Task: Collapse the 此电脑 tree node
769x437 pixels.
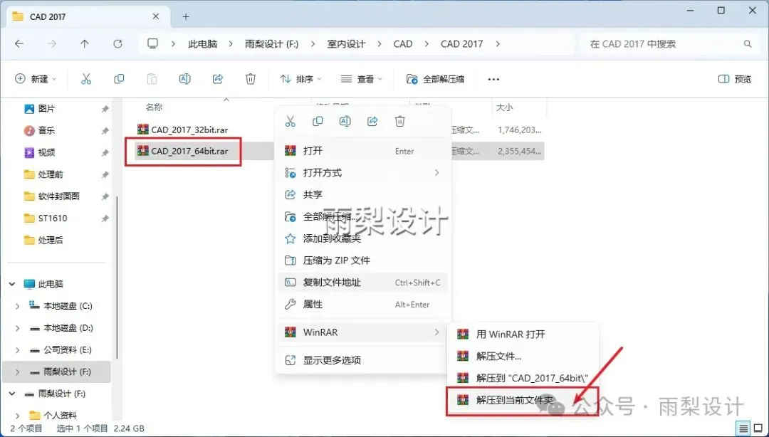Action: coord(12,284)
